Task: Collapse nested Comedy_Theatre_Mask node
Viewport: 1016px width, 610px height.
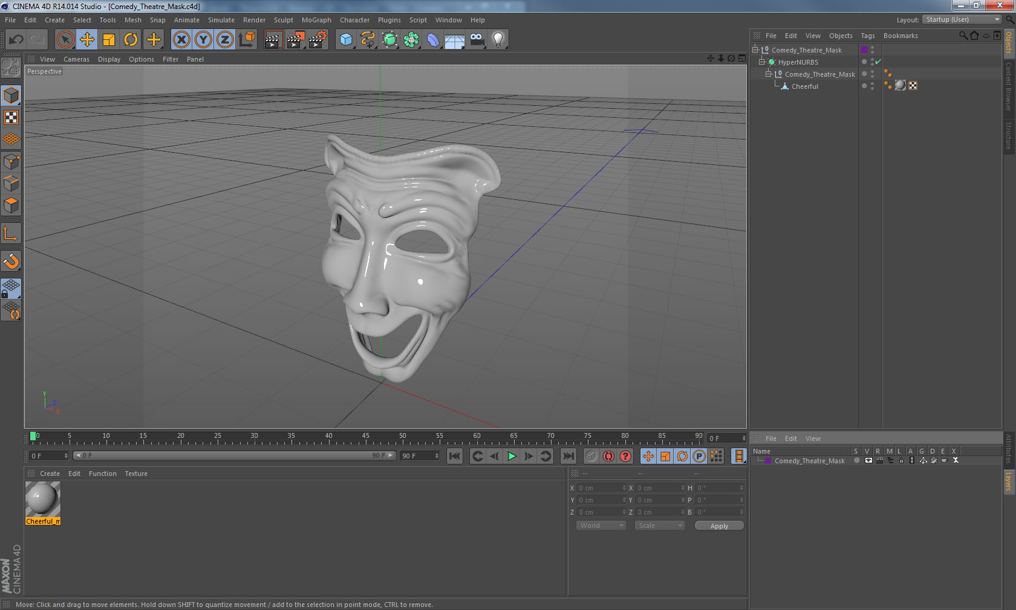Action: (x=769, y=74)
